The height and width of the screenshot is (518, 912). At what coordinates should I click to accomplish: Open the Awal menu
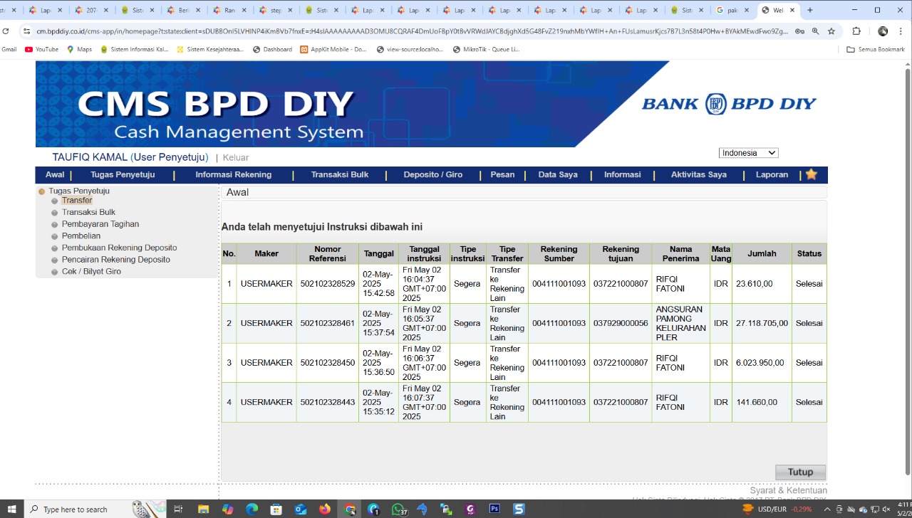55,174
